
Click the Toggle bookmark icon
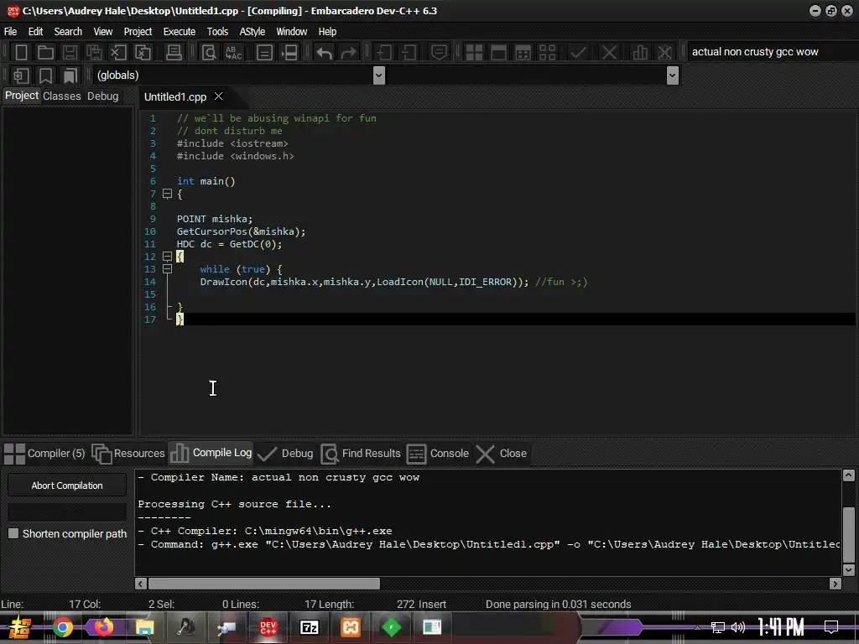(x=45, y=75)
